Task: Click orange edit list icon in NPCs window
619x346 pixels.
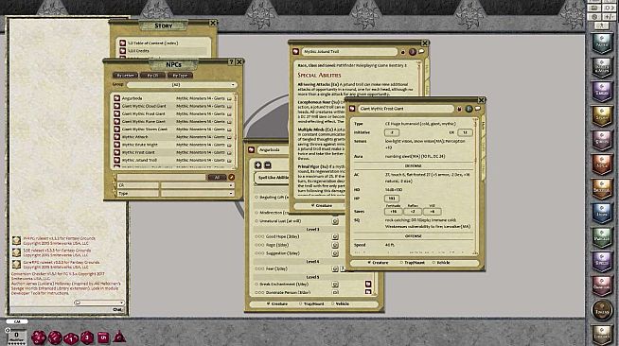Action: (232, 178)
